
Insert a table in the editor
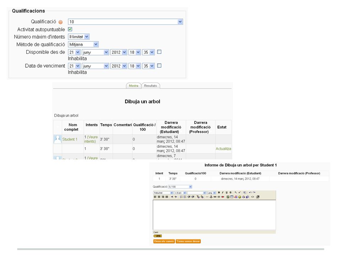tap(232, 197)
